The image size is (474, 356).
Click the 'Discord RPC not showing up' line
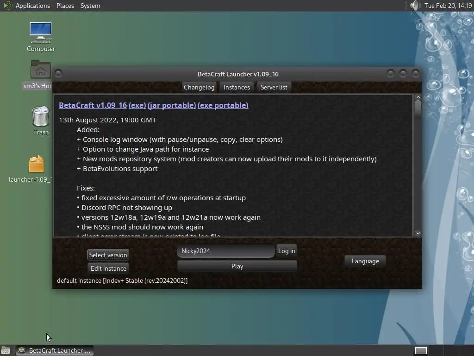[124, 208]
